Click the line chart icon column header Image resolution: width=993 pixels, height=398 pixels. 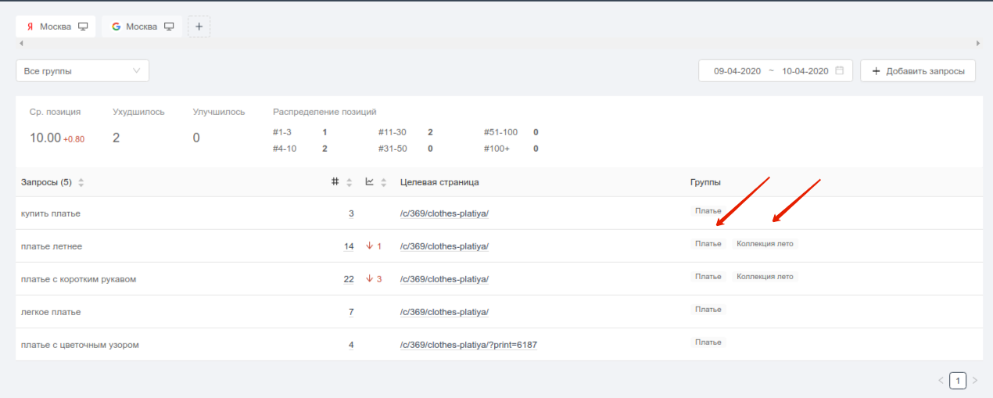[370, 182]
